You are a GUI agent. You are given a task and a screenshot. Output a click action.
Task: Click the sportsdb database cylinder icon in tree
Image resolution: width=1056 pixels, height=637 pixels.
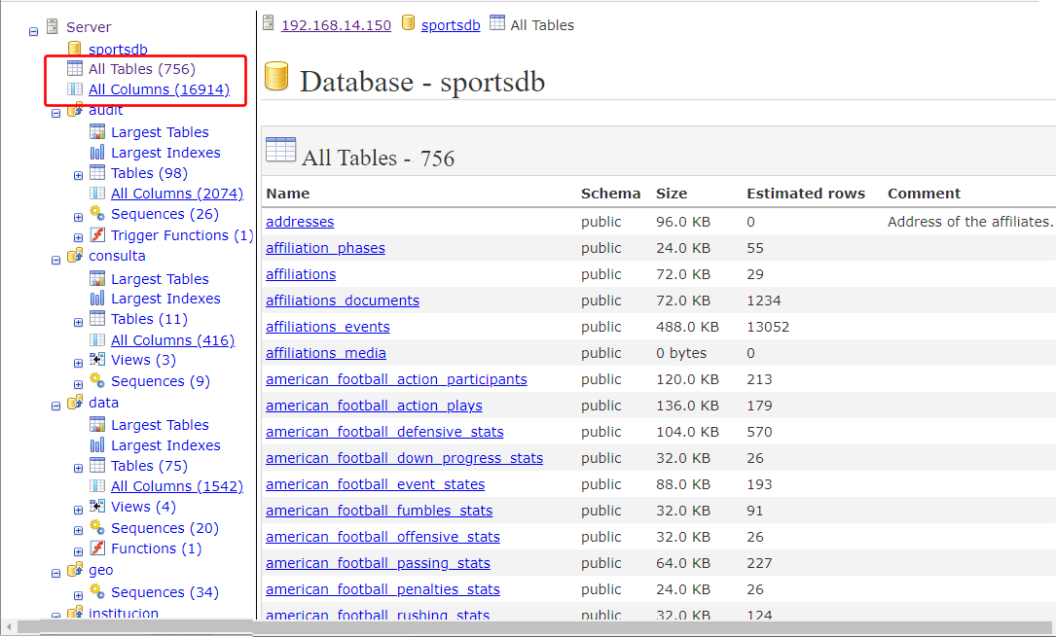tap(75, 49)
